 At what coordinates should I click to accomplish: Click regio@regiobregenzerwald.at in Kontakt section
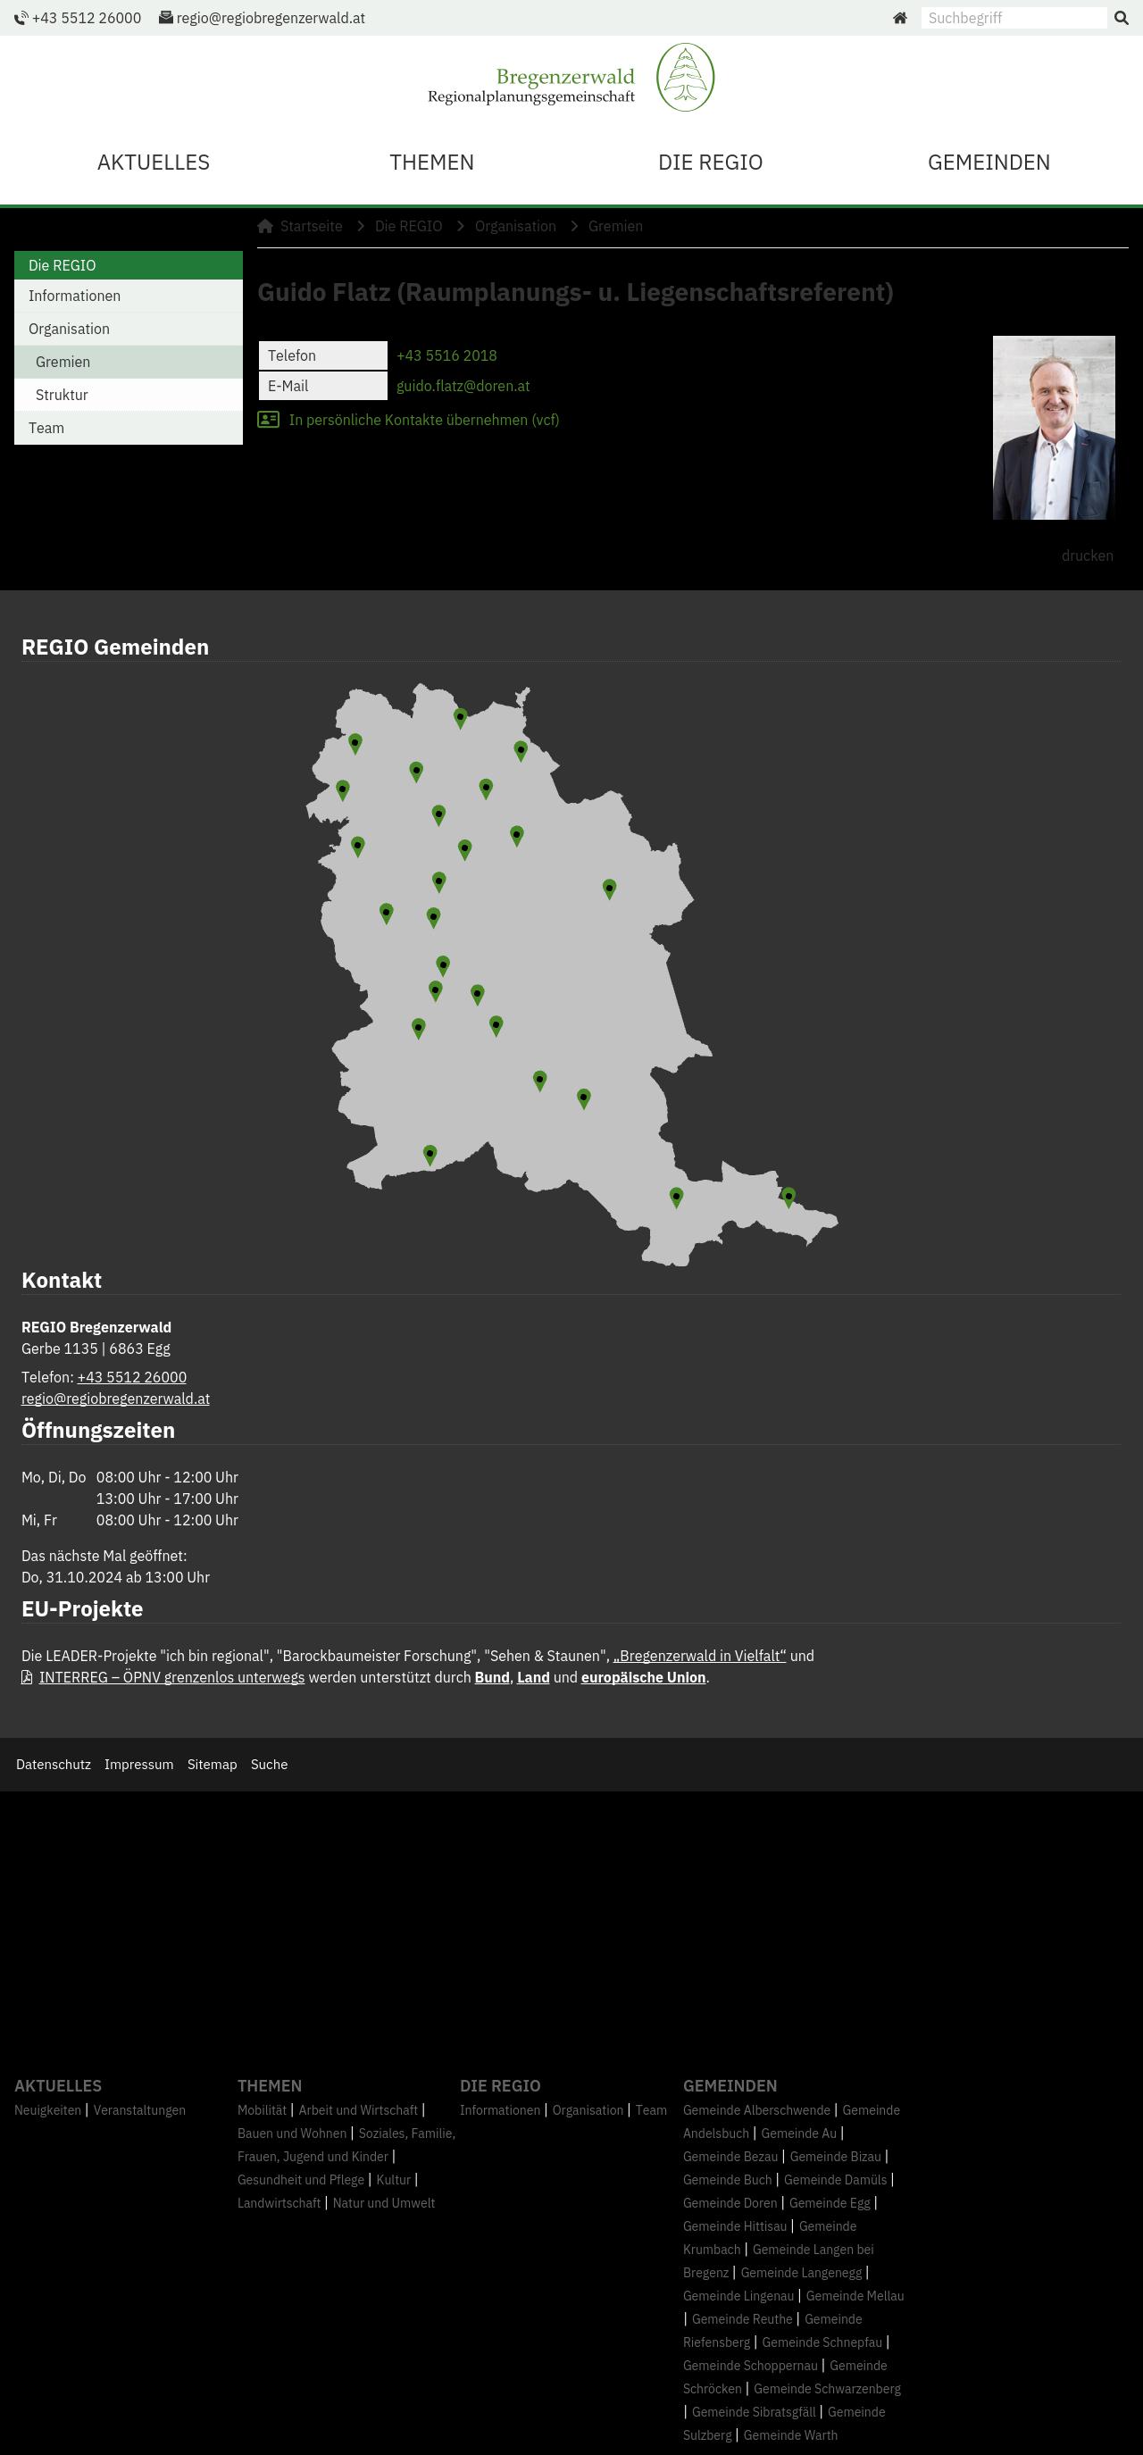[115, 1399]
